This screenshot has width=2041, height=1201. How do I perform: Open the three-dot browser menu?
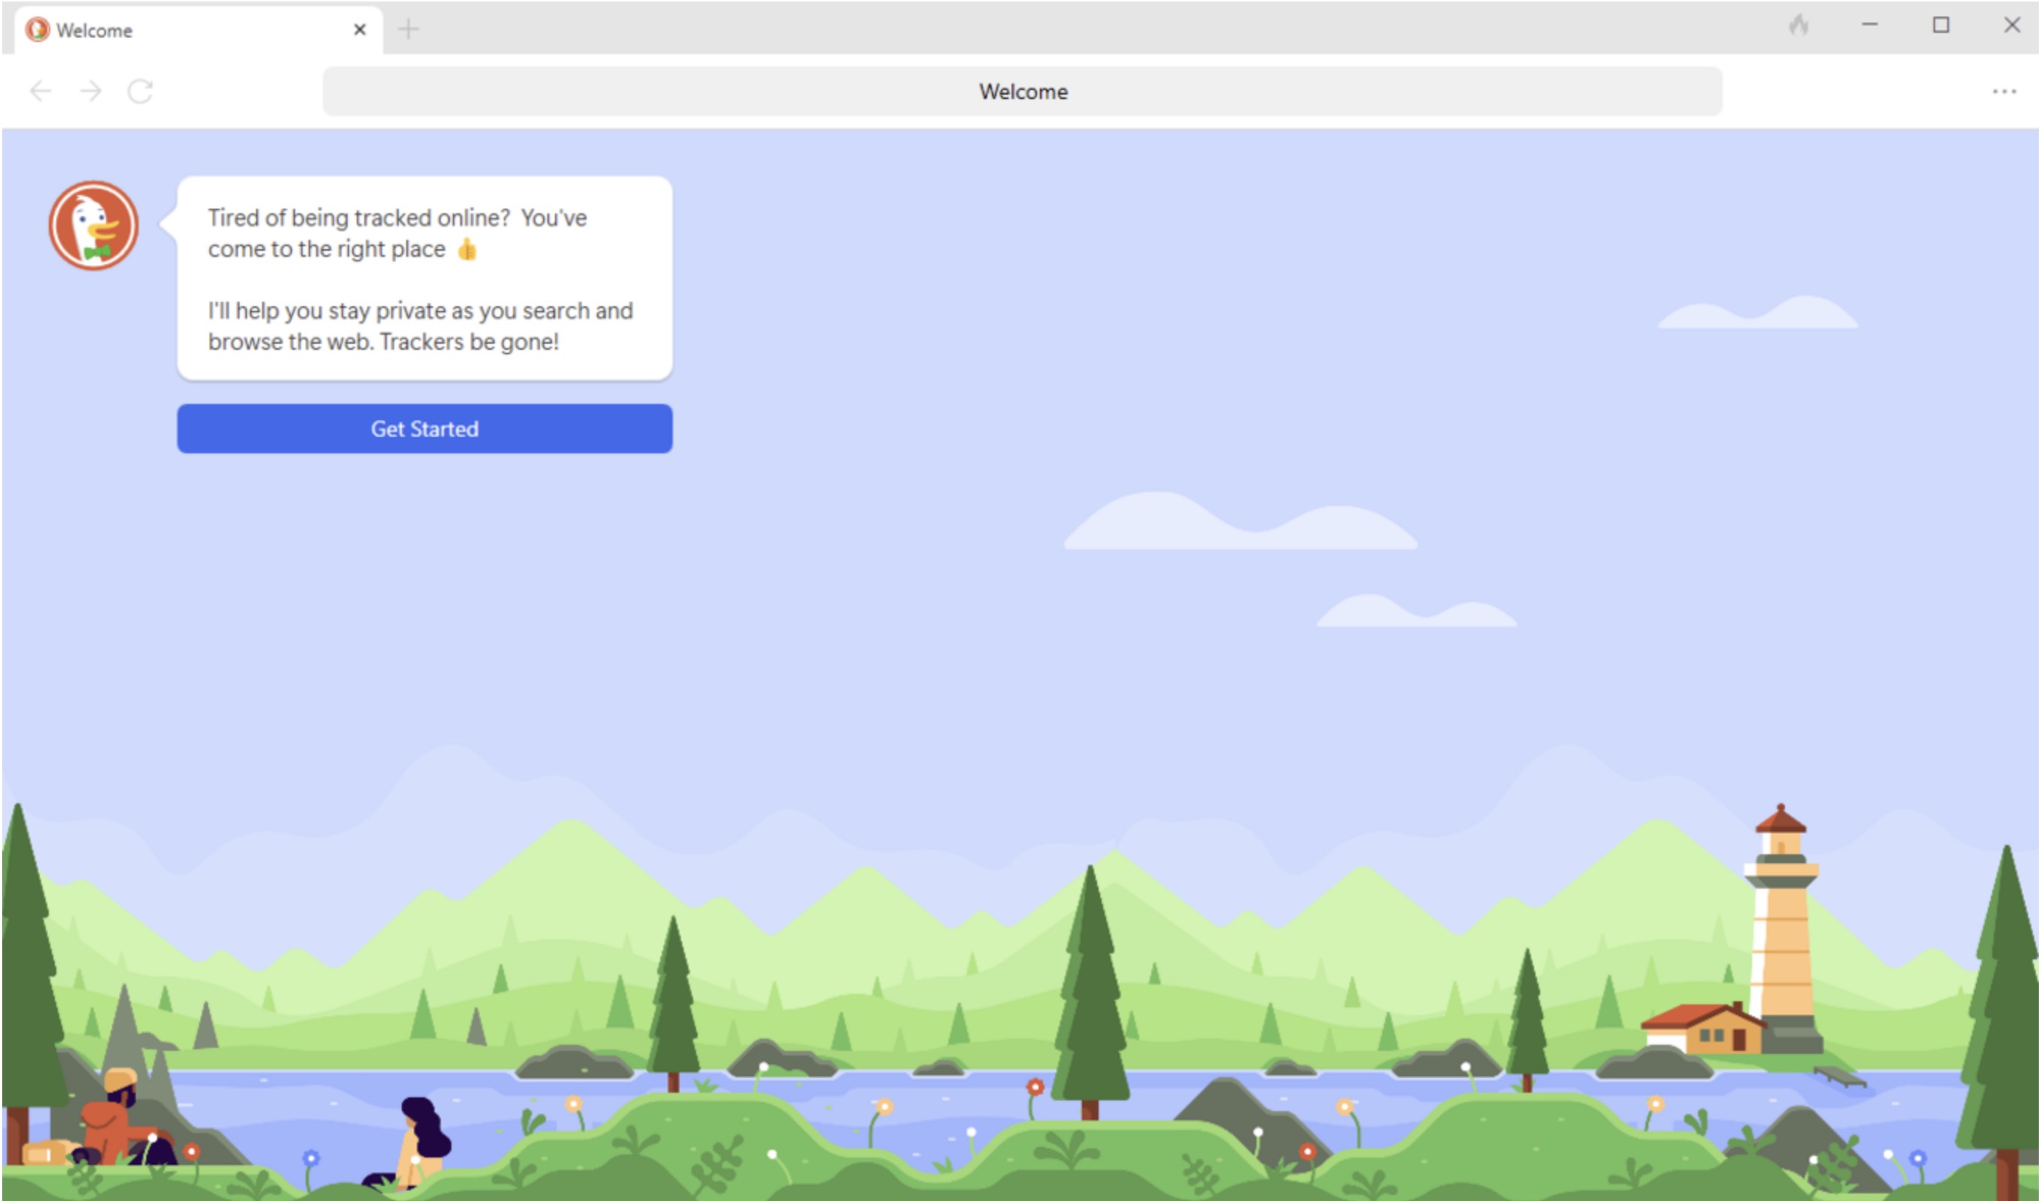click(x=2003, y=92)
